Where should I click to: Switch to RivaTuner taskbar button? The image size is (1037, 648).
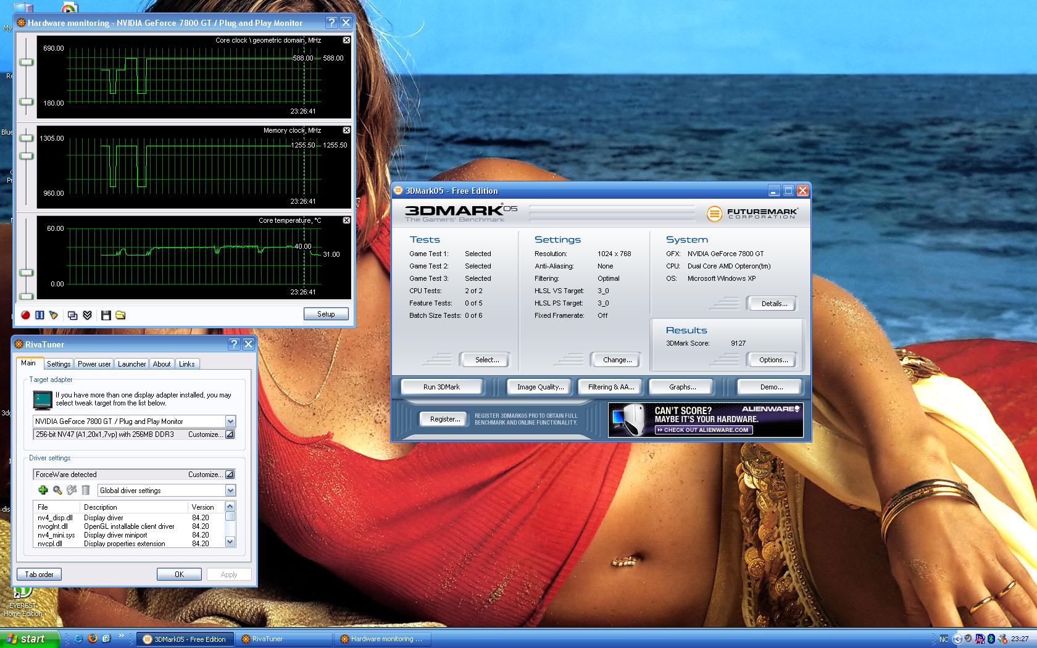284,639
